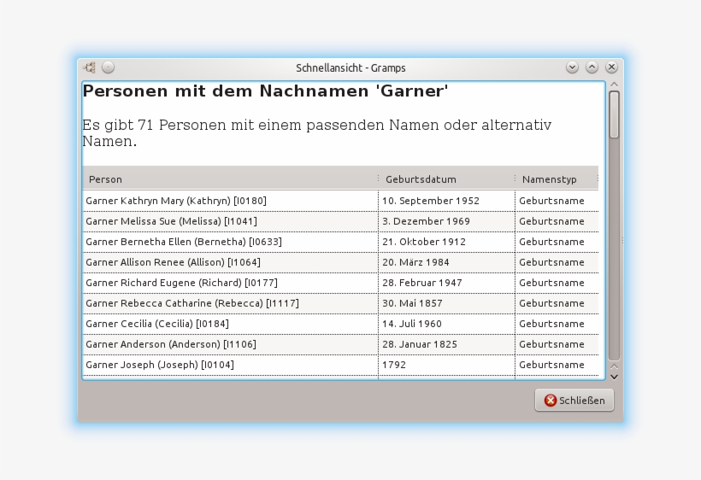Select row Garner Kathryn Mary (Kathryn) [I0180]
Screen dimensions: 701x480
coord(340,201)
